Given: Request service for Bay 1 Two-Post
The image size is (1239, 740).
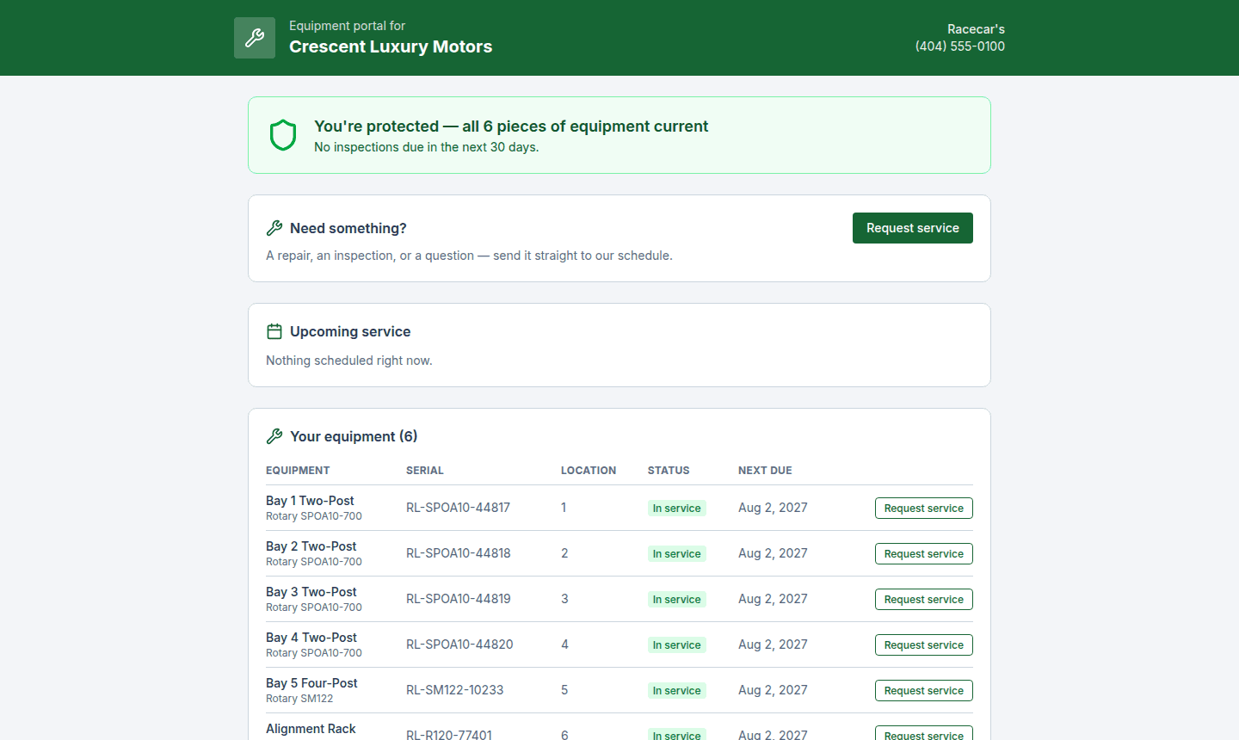Looking at the screenshot, I should [924, 509].
